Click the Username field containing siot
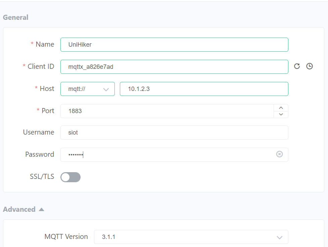This screenshot has width=328, height=247. pos(174,133)
